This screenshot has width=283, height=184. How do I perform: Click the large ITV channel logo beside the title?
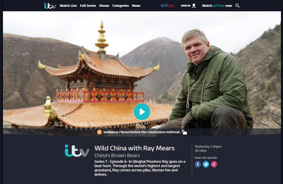(77, 151)
